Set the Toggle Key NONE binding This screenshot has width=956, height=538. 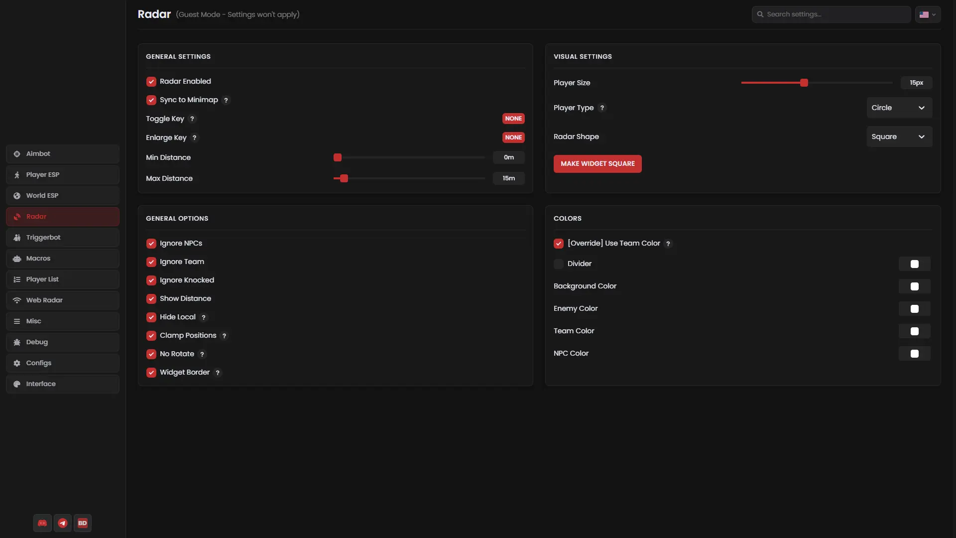click(513, 119)
